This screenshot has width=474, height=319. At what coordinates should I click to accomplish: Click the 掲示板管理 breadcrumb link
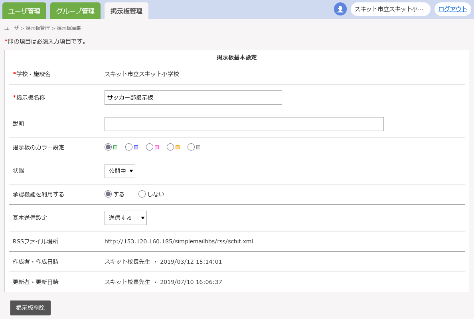coord(38,28)
